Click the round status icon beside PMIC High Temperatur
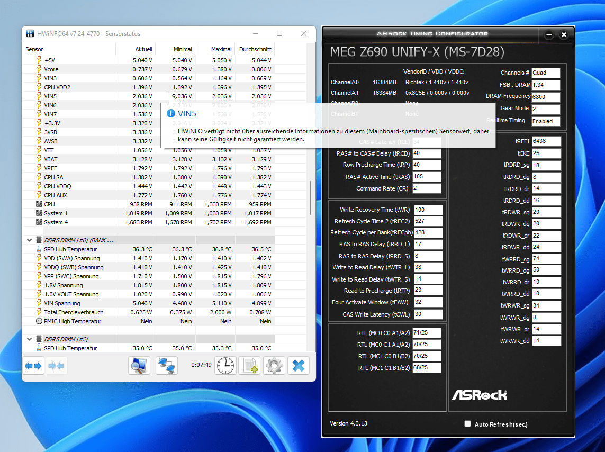 (x=39, y=321)
